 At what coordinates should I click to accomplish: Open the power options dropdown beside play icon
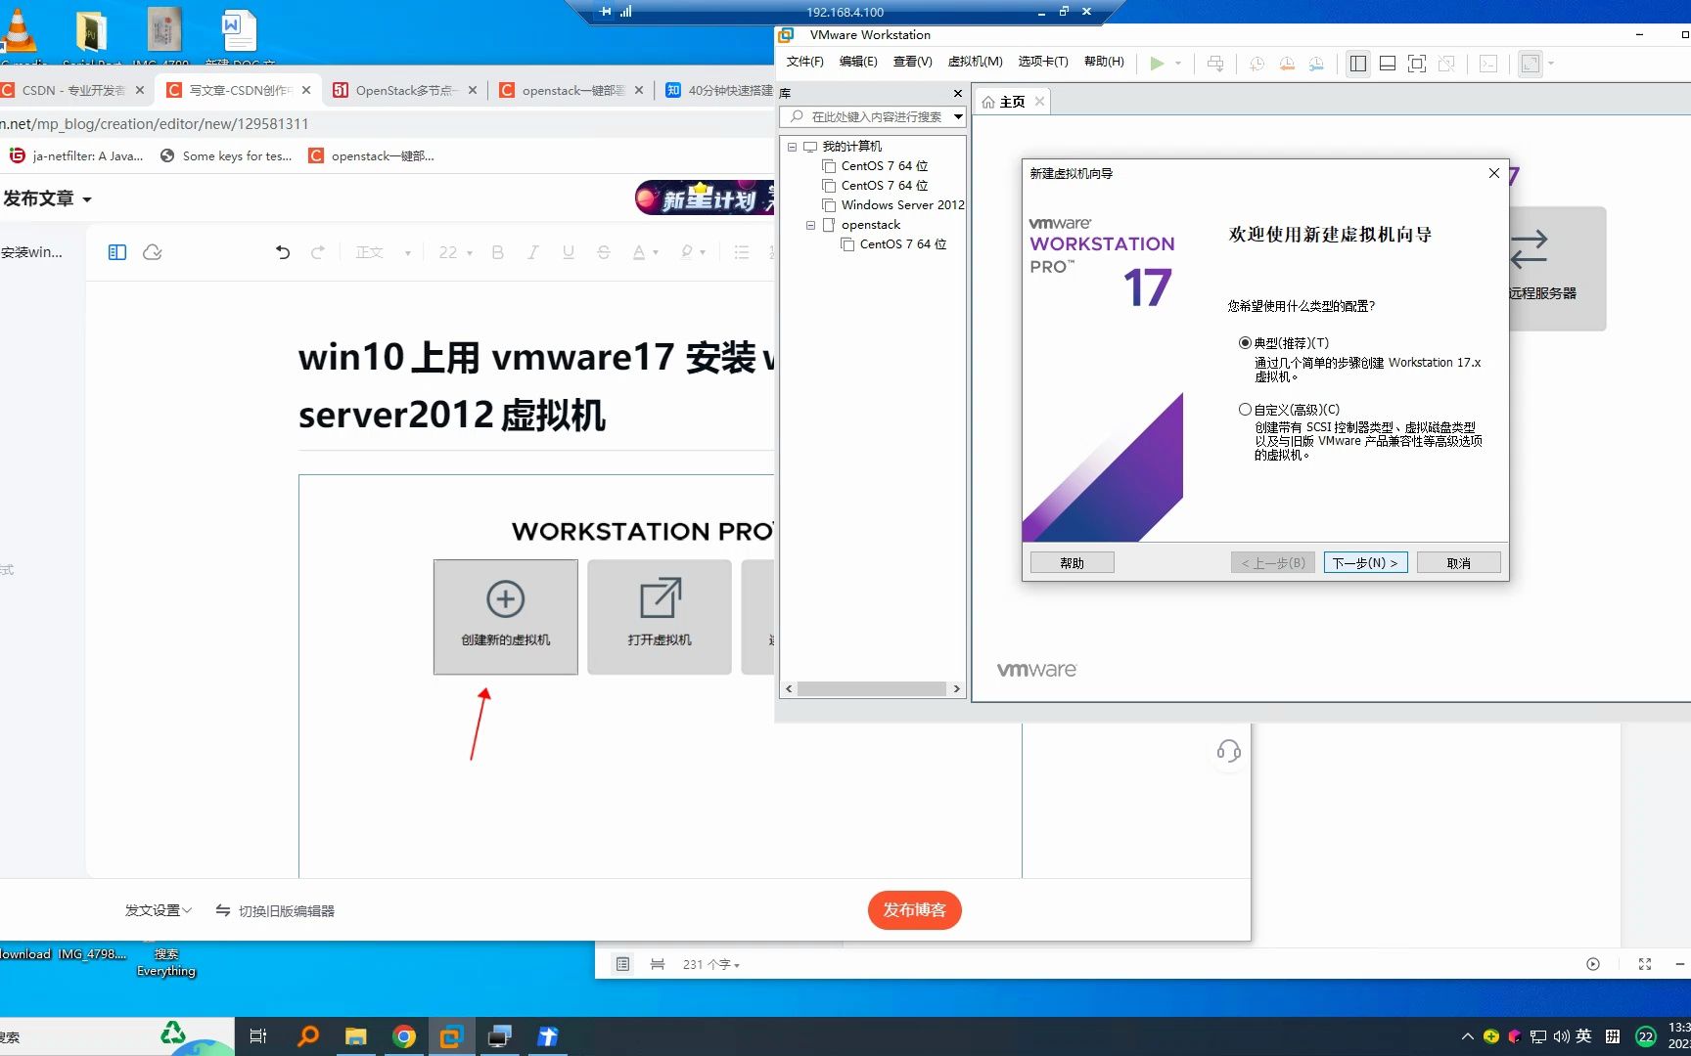point(1178,64)
